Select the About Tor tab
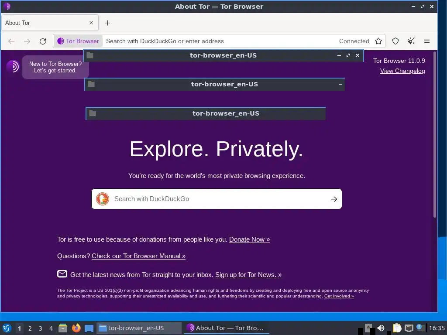Screen dimensions: 447x335 [50, 23]
